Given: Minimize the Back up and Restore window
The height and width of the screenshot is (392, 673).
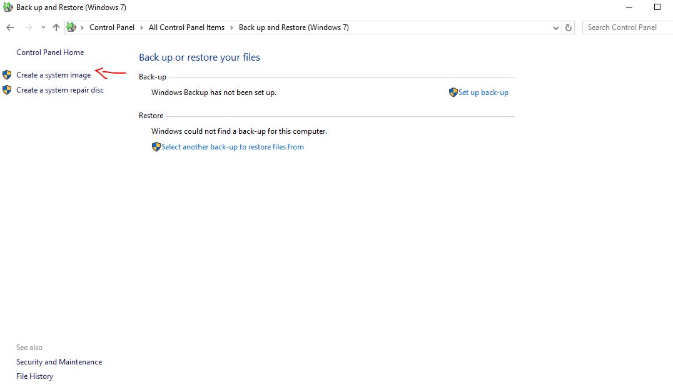Looking at the screenshot, I should tap(629, 8).
